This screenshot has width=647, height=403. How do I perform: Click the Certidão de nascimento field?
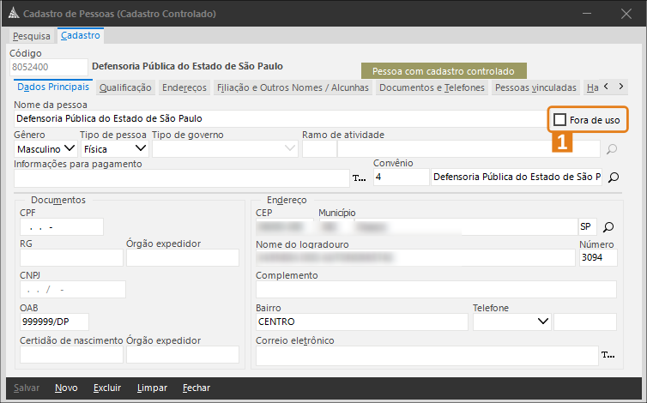pos(71,354)
